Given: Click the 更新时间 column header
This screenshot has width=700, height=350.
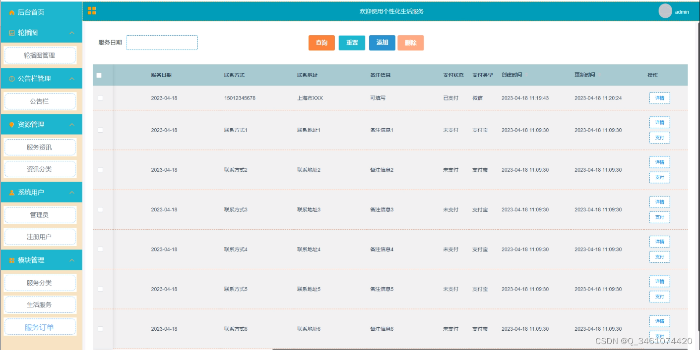Looking at the screenshot, I should pos(585,75).
